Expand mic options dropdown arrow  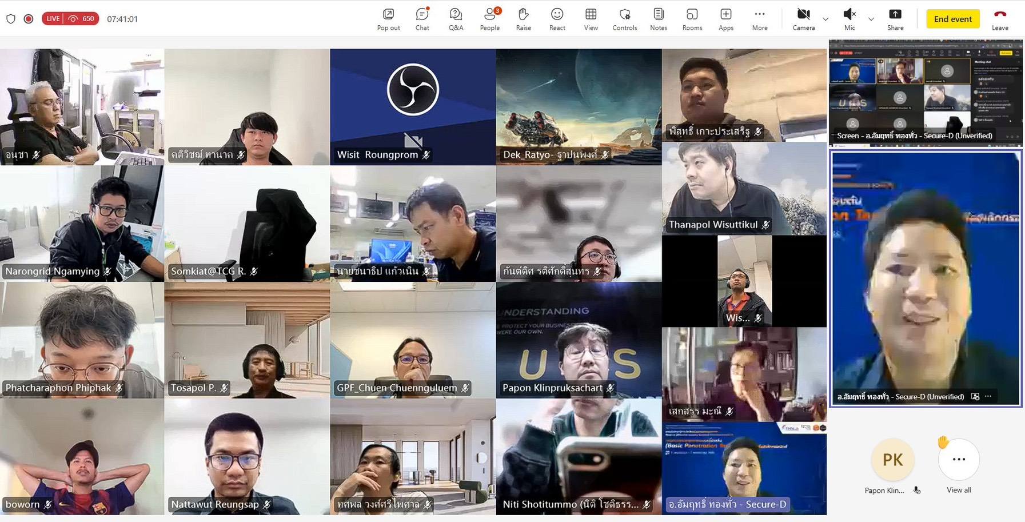871,19
